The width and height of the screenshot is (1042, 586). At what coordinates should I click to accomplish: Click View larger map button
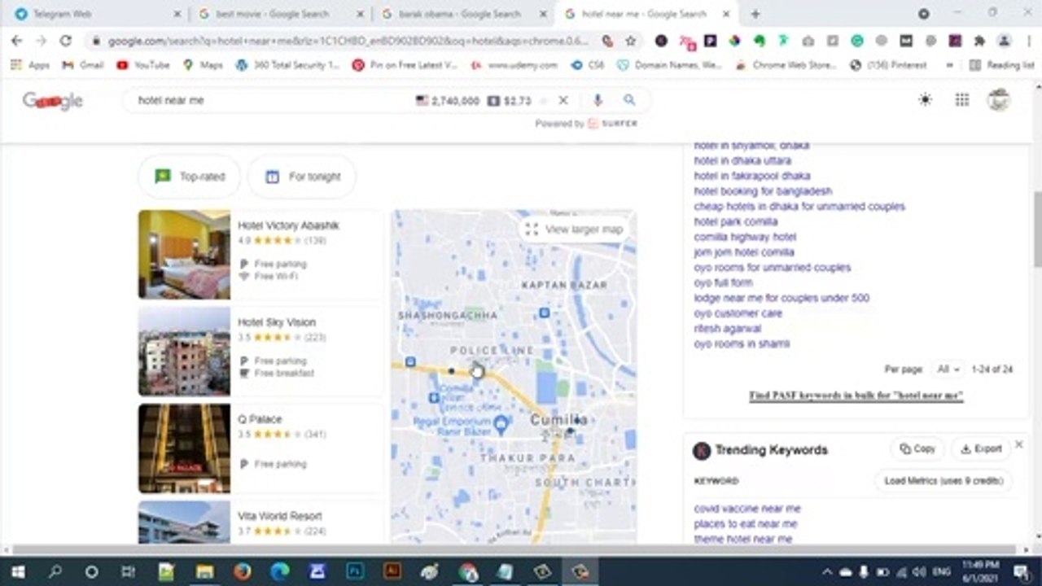pyautogui.click(x=575, y=230)
